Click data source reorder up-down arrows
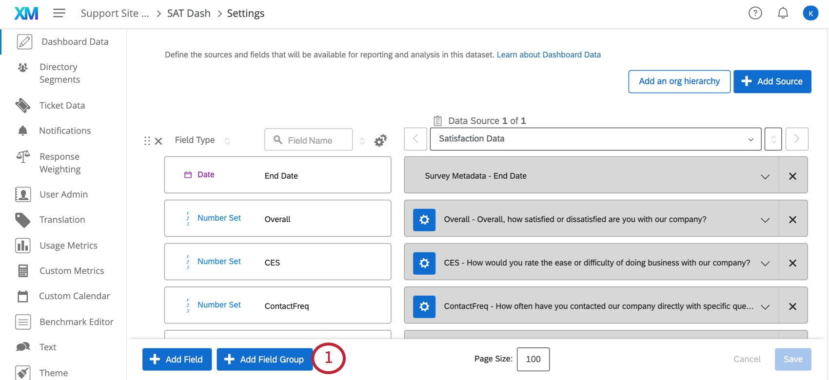 [773, 139]
